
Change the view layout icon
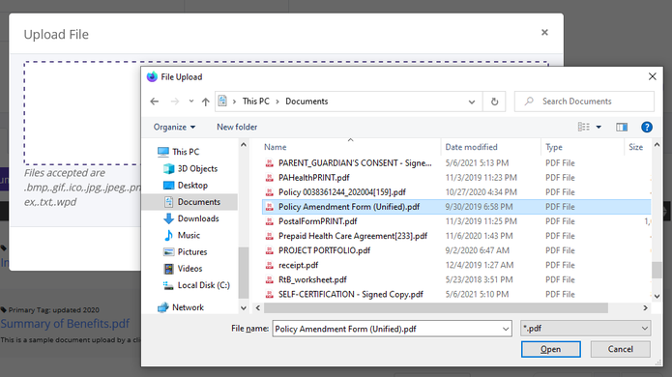583,127
